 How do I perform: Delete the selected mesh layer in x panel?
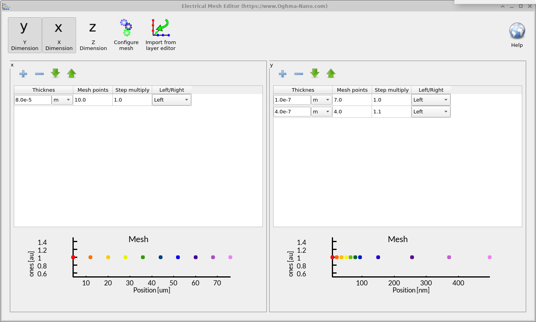point(39,74)
